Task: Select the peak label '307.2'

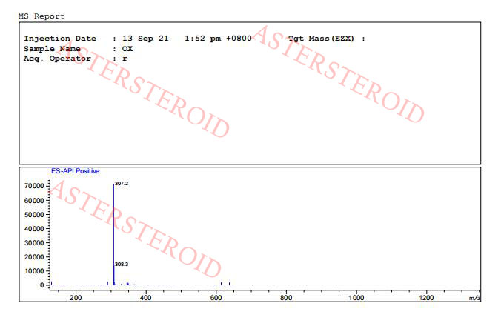Action: click(x=122, y=184)
